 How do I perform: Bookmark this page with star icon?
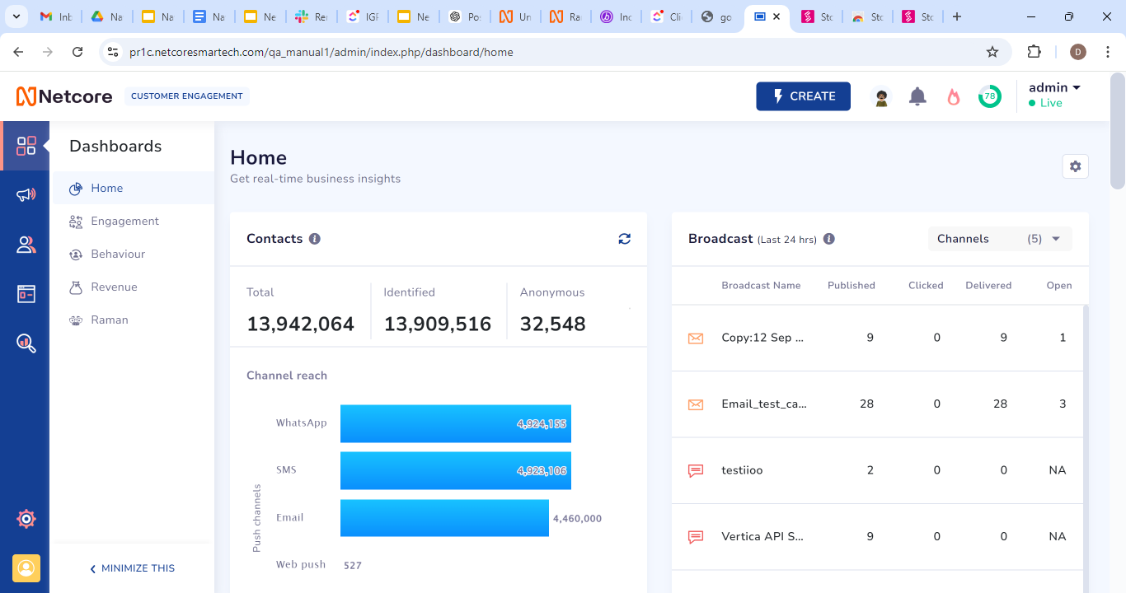(992, 52)
